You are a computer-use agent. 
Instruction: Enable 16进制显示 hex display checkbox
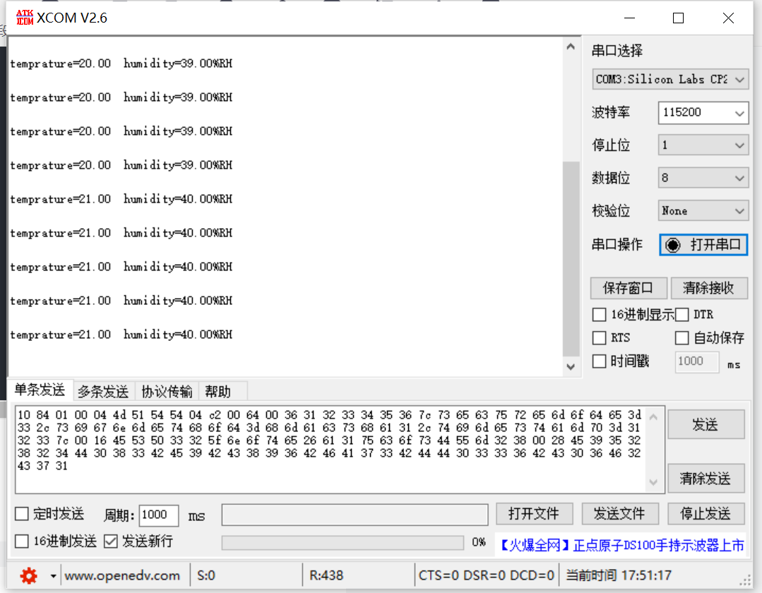(x=599, y=315)
